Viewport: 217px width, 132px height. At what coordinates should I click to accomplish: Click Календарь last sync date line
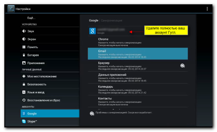(122, 93)
